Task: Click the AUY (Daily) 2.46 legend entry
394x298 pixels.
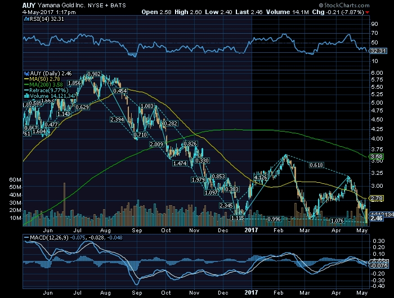Action: pos(51,74)
